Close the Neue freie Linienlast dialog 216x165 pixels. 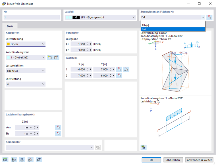pyautogui.click(x=210, y=4)
